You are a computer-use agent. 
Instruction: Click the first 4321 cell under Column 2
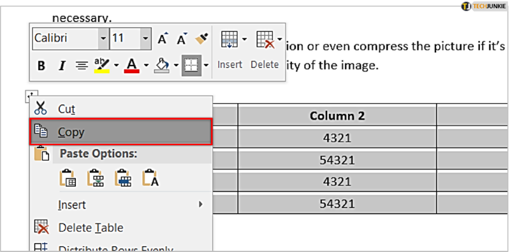tap(337, 137)
